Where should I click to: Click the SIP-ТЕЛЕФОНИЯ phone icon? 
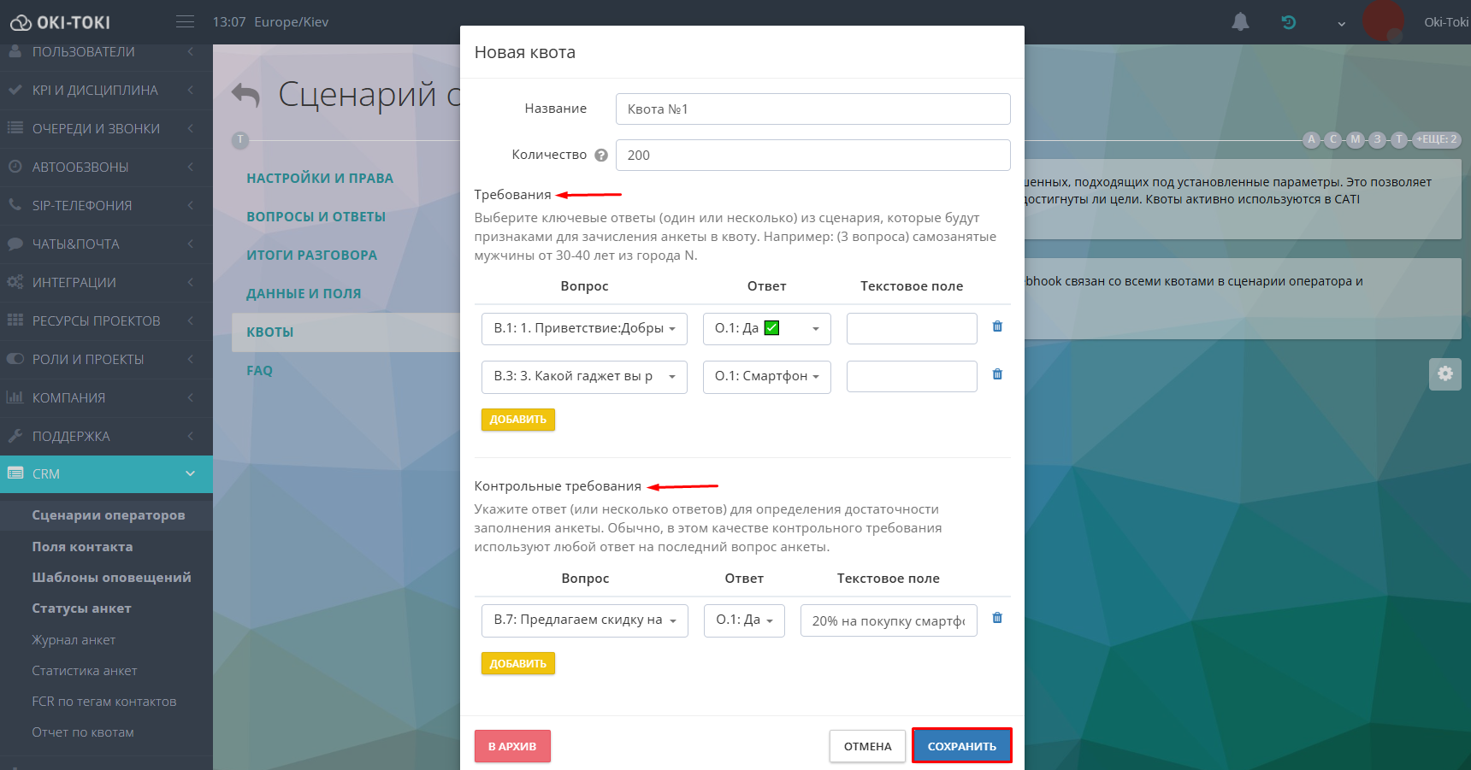point(15,205)
